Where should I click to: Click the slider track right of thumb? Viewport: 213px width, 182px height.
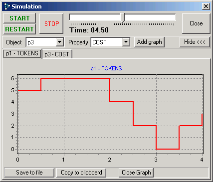[x=150, y=17]
